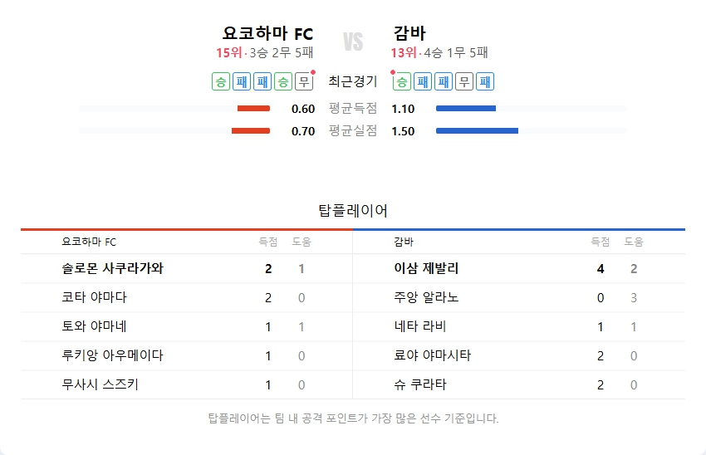Image resolution: width=706 pixels, height=455 pixels.
Task: Open the 요코하마 FC team title
Action: (267, 34)
